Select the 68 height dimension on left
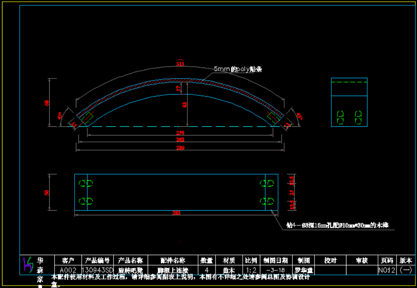Screen dimensions: 417x288 pos(47,102)
